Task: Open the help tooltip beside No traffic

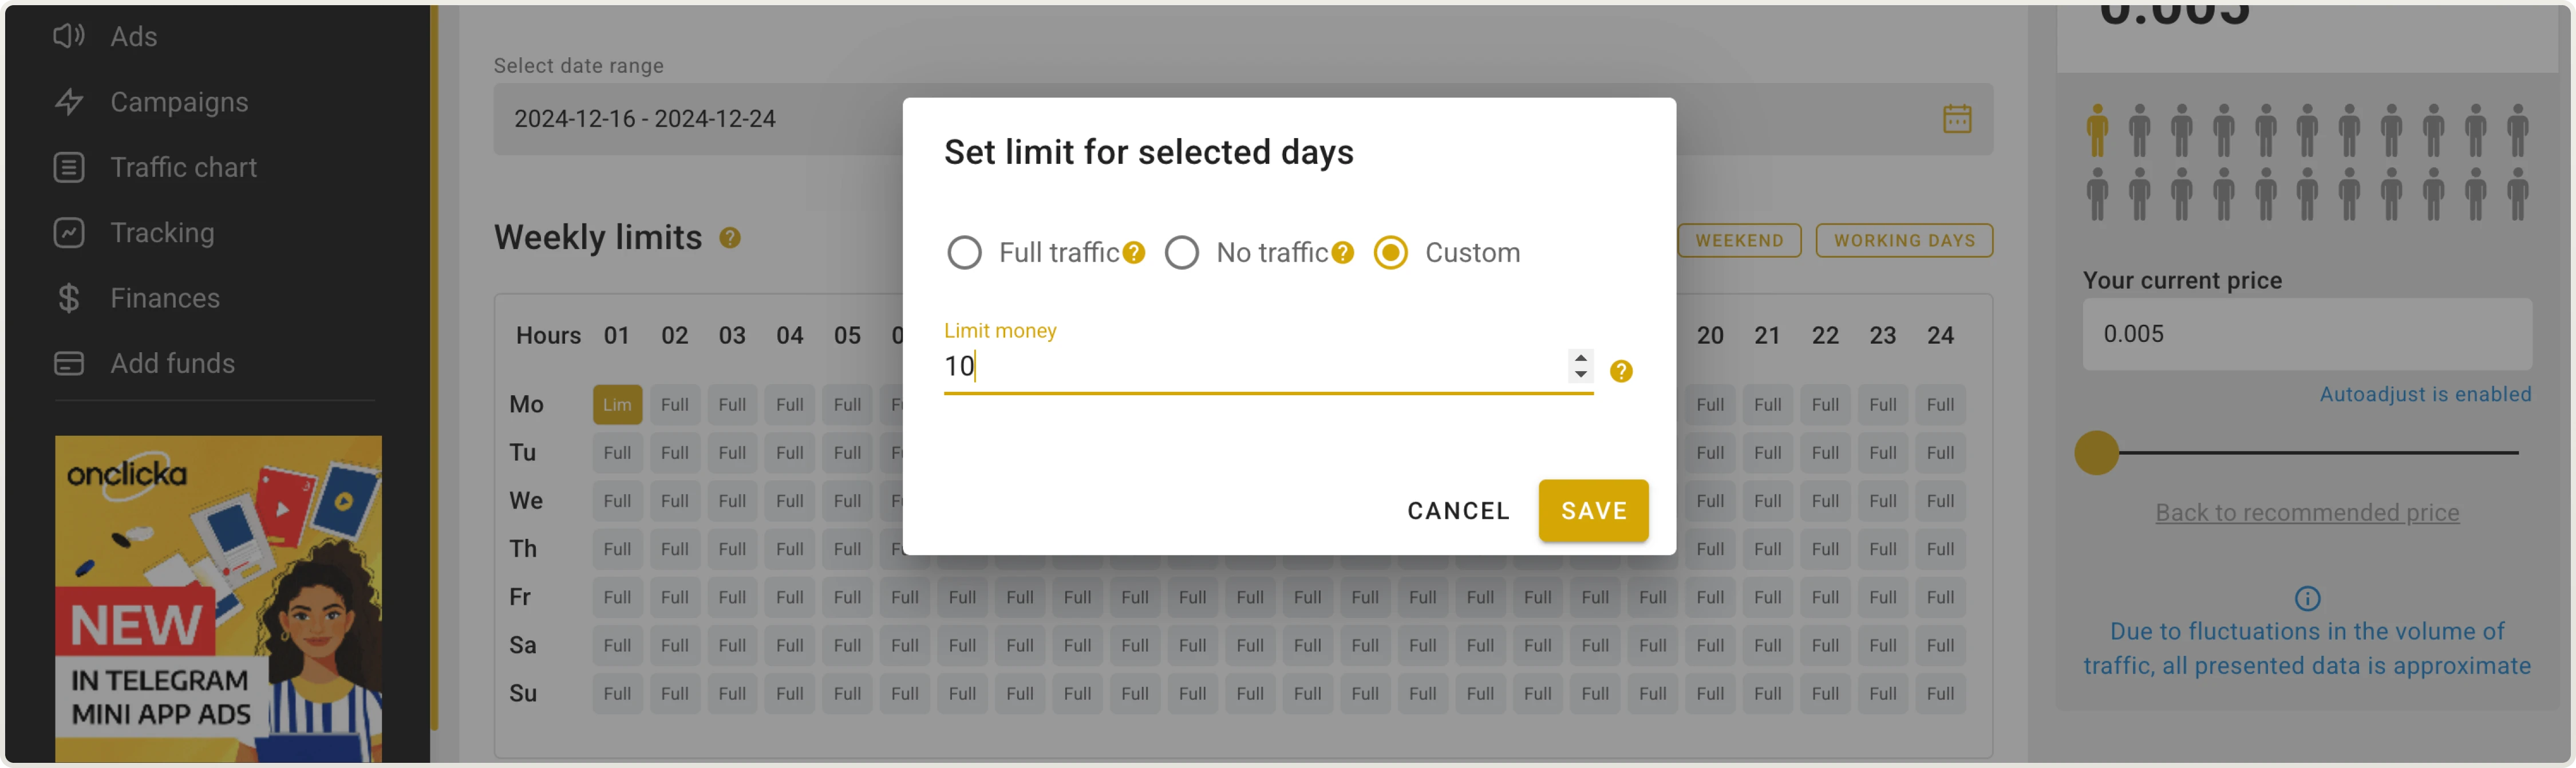Action: [1342, 253]
